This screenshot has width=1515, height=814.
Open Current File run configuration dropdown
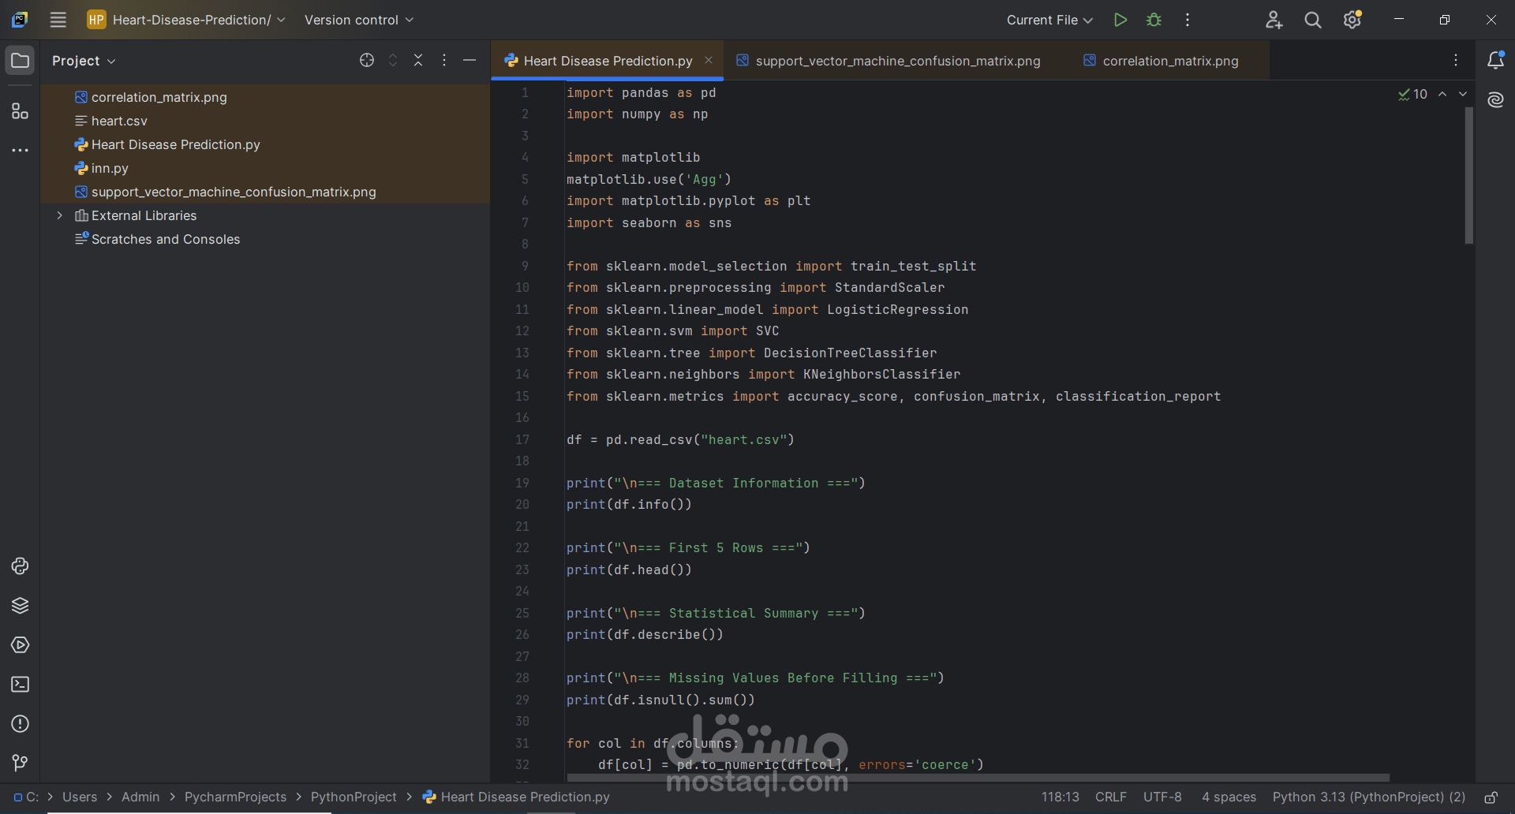pos(1049,20)
